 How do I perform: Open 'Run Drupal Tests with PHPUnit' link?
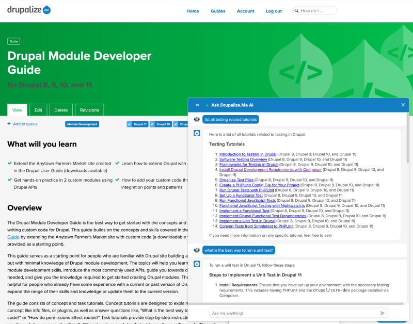(x=247, y=190)
